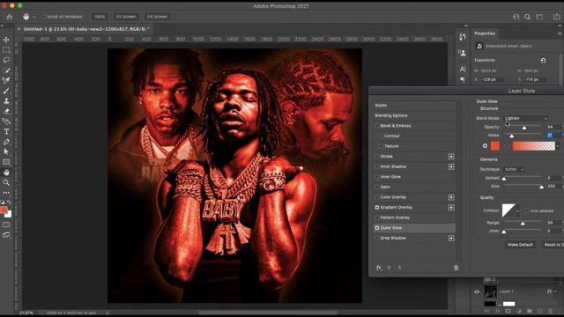Open the workspace switcher icon

tap(539, 17)
